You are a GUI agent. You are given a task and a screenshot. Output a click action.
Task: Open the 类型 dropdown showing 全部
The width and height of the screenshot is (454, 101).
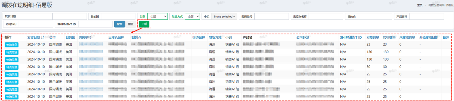(157, 16)
